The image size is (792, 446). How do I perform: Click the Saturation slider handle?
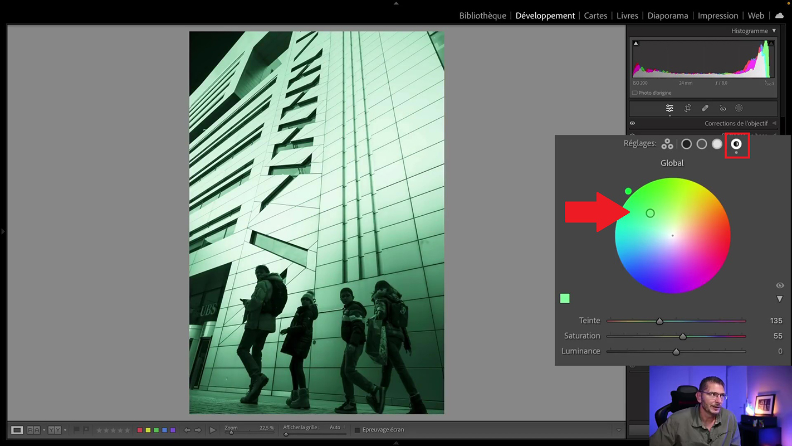pos(683,336)
